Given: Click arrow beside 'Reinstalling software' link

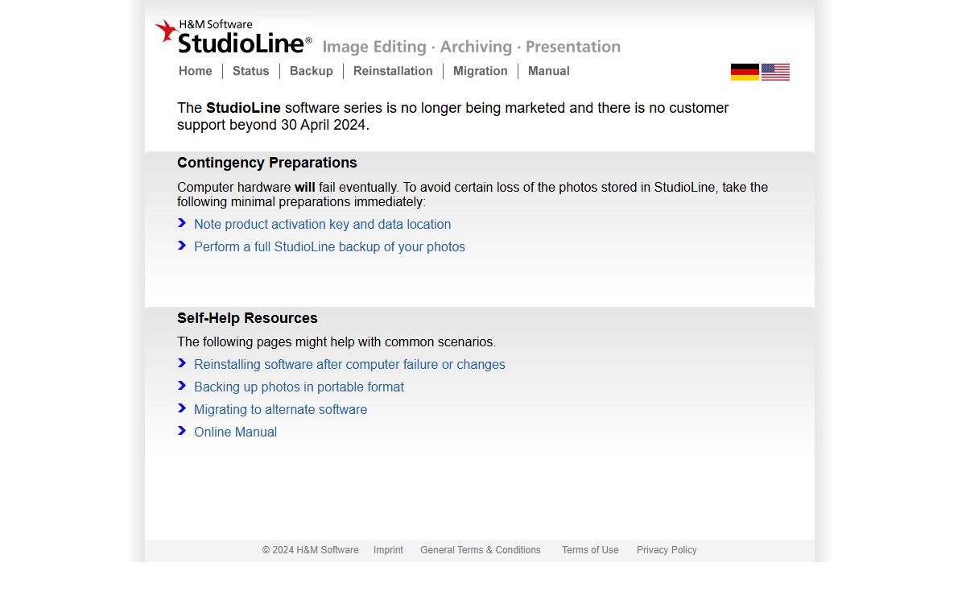Looking at the screenshot, I should (182, 363).
